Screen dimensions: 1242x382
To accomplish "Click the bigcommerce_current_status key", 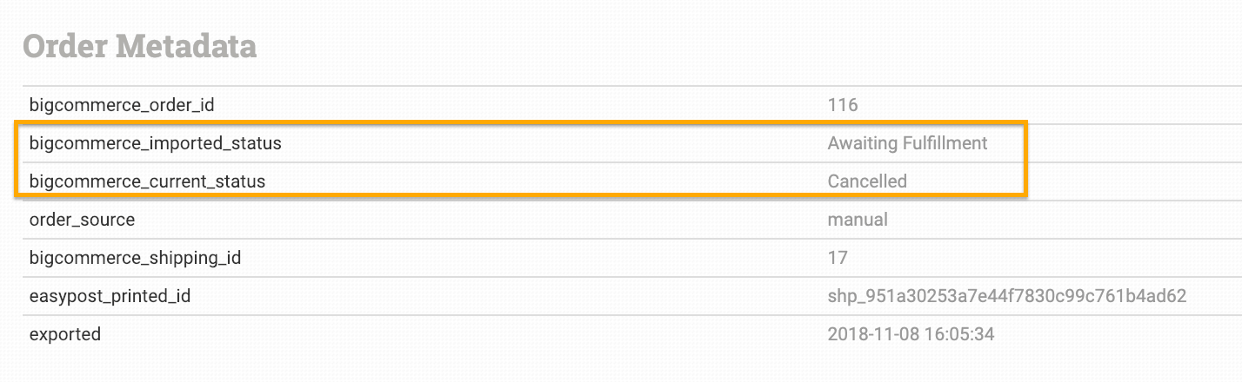I will tap(147, 181).
